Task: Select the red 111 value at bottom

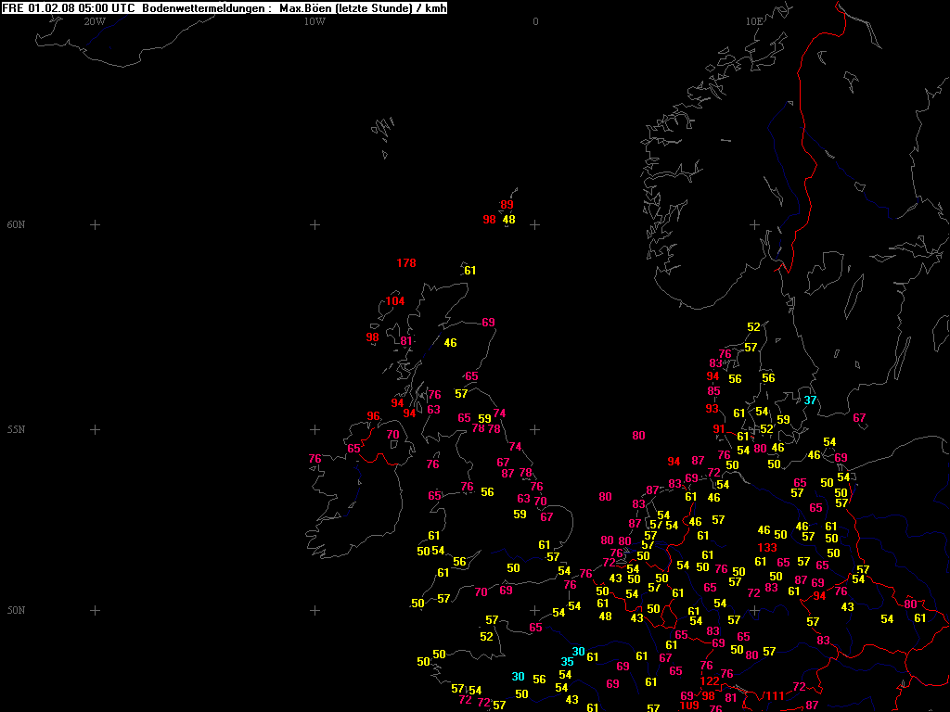Action: (x=775, y=696)
